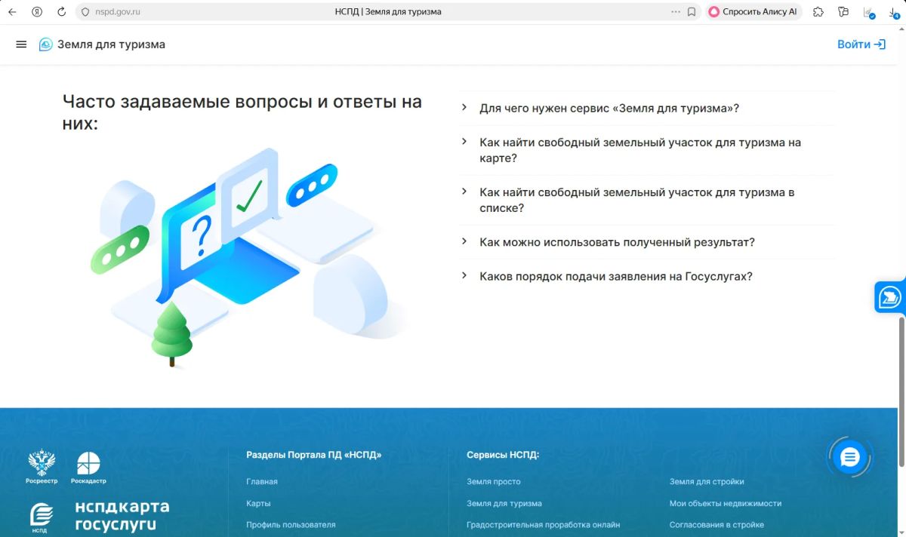Open the round chat support button
906x537 pixels.
pos(850,457)
